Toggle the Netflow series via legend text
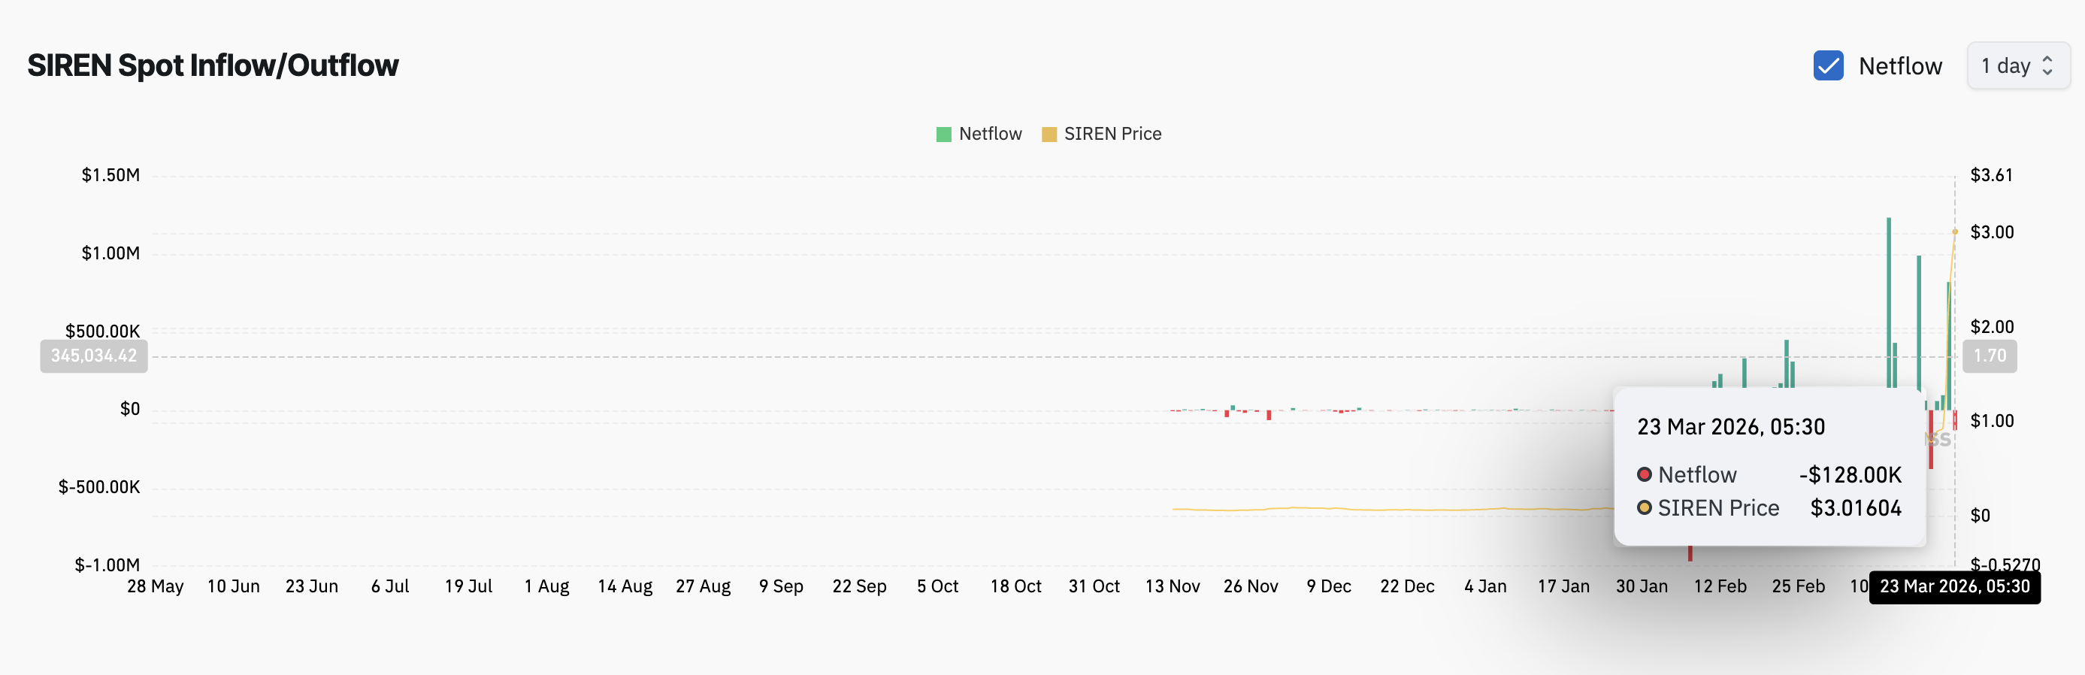 [x=990, y=134]
